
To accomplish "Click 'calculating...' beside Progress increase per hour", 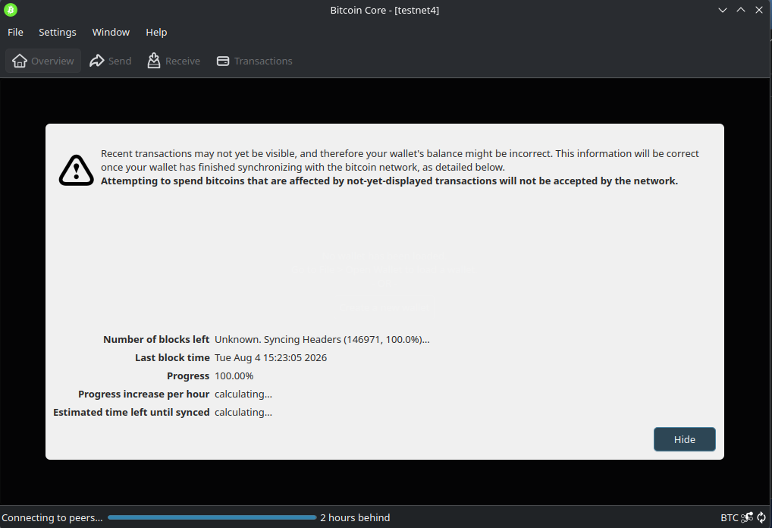I will coord(243,394).
